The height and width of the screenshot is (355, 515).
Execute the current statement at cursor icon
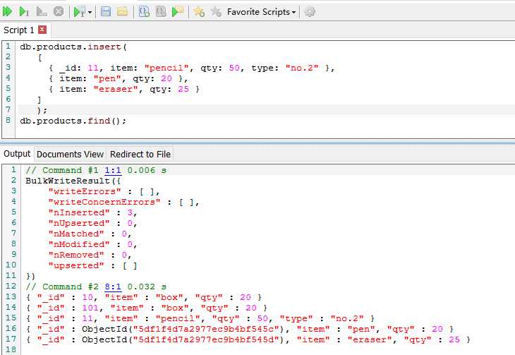click(x=24, y=12)
